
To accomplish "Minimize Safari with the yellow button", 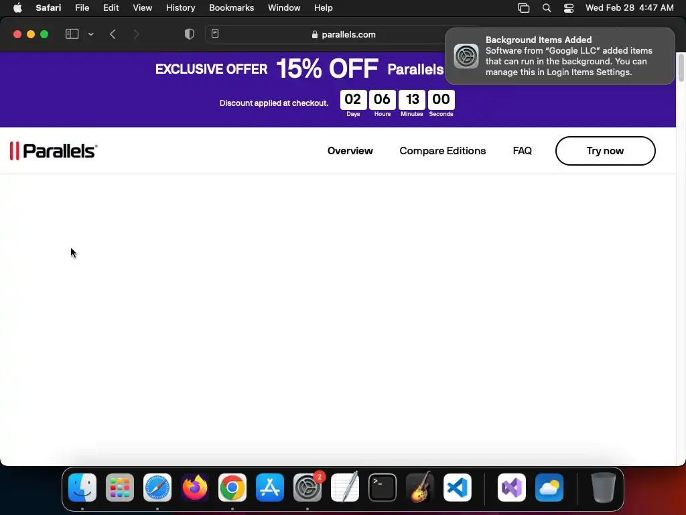I will [x=31, y=34].
